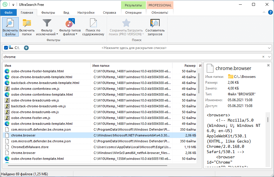The width and height of the screenshot is (274, 177).
Task: Select the Edge icon of close-chrome-breadcrumb-template.html
Action: point(7,77)
